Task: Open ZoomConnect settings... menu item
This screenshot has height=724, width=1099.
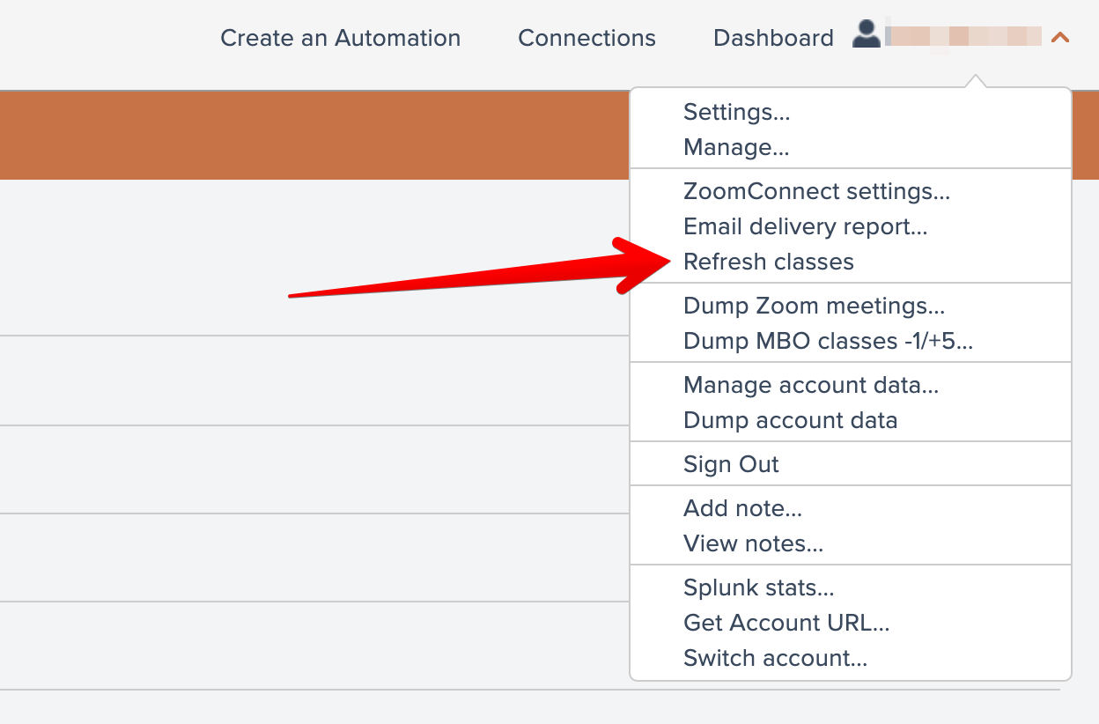Action: point(816,191)
